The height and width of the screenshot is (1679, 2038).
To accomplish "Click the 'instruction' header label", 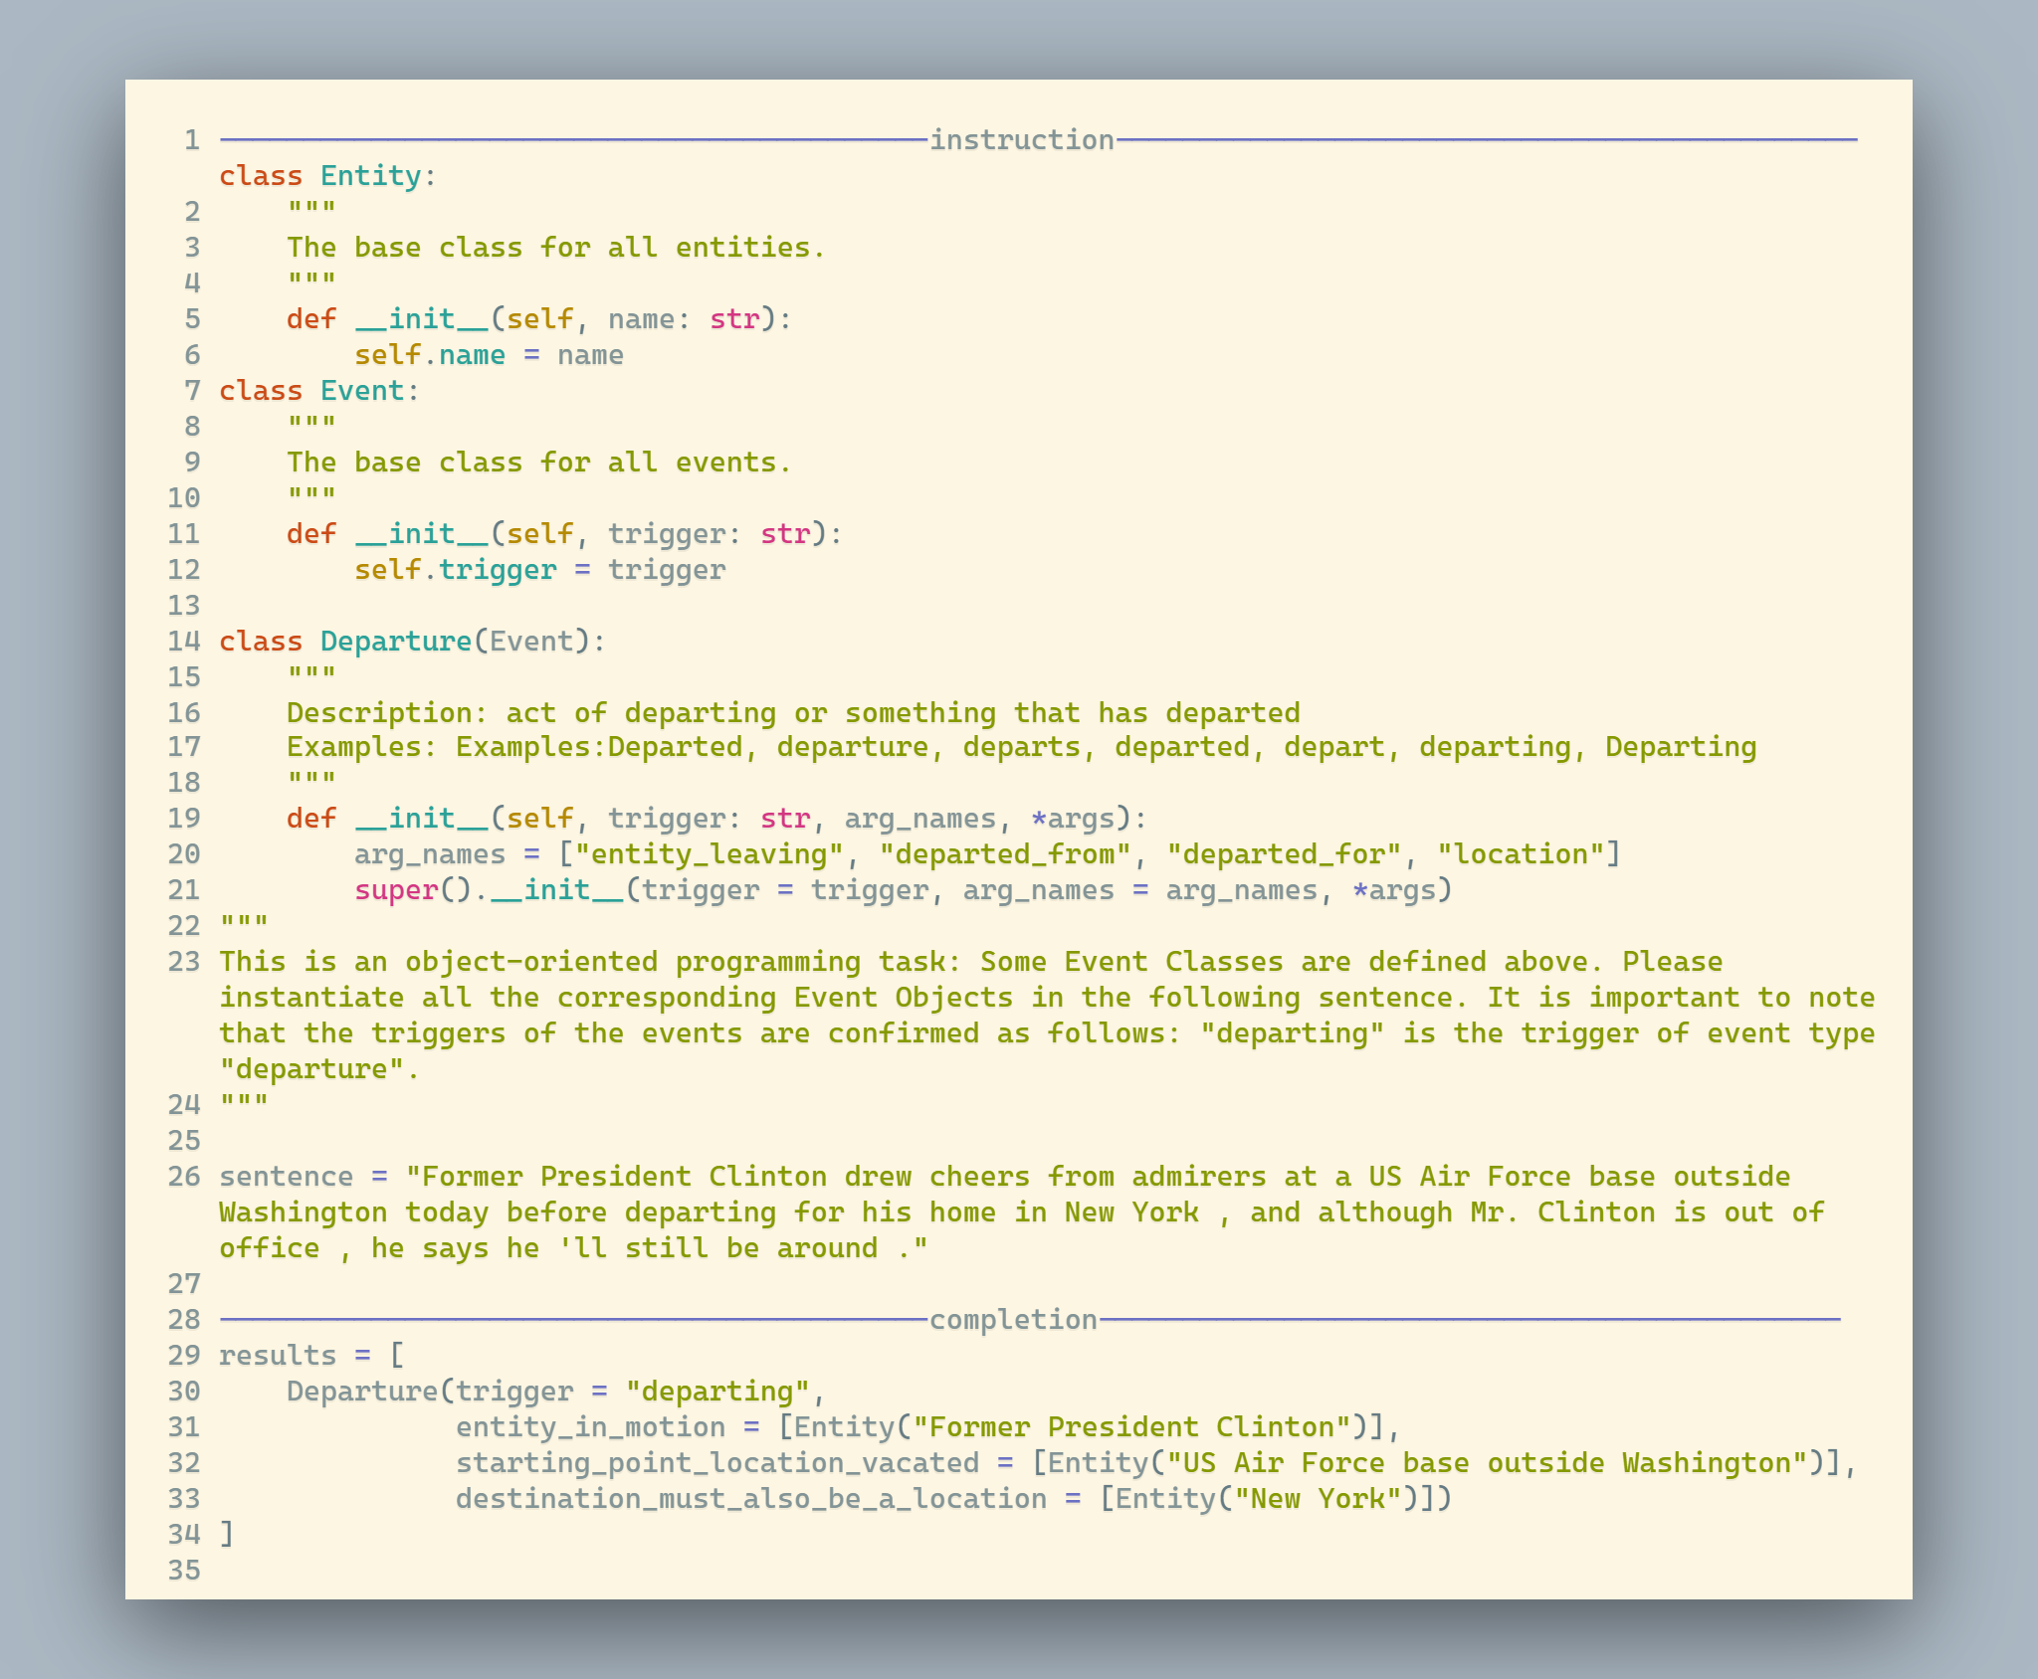I will [1021, 140].
